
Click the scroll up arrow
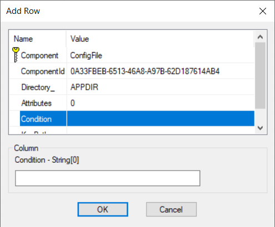coord(260,37)
